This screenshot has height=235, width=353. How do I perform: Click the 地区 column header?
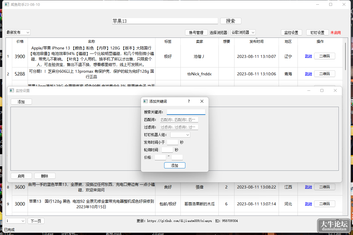[x=288, y=42]
